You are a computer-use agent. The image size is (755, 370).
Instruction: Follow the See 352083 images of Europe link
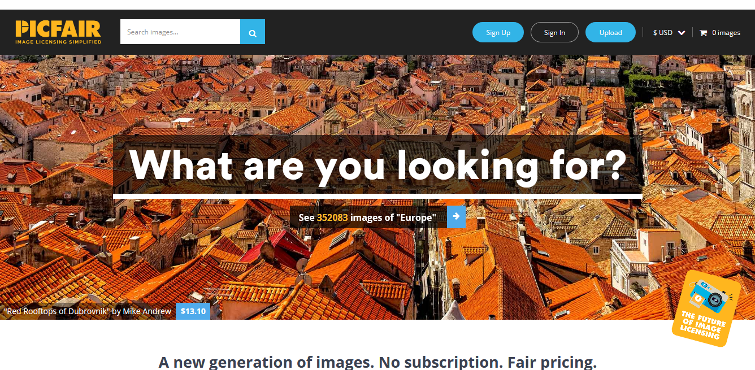tap(367, 217)
